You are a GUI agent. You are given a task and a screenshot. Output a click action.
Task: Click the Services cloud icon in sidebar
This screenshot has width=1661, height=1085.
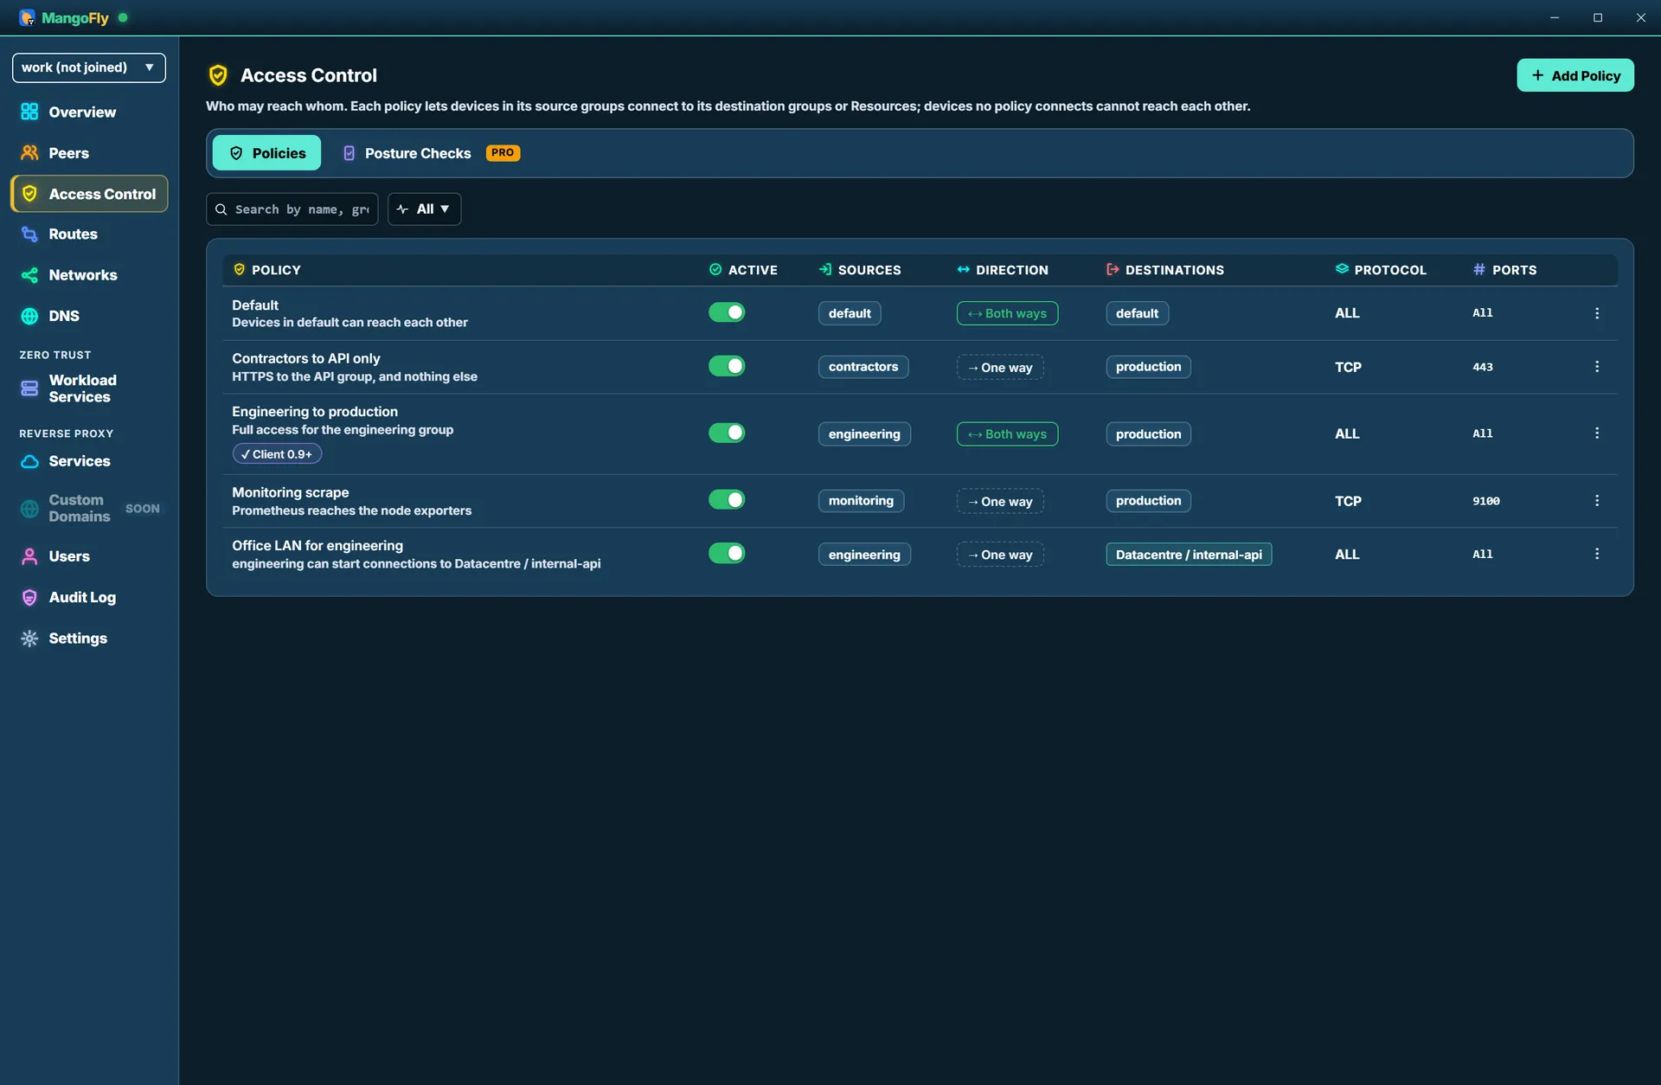[x=29, y=461]
